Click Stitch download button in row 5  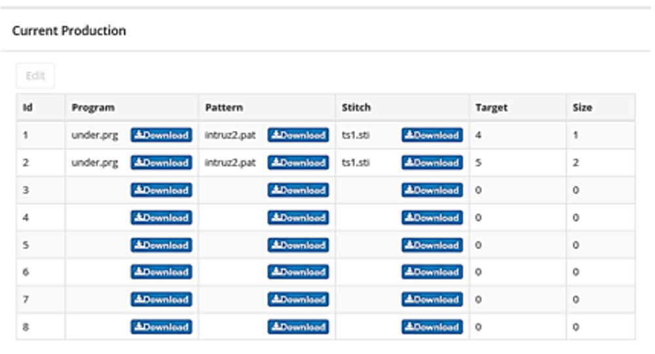[432, 245]
